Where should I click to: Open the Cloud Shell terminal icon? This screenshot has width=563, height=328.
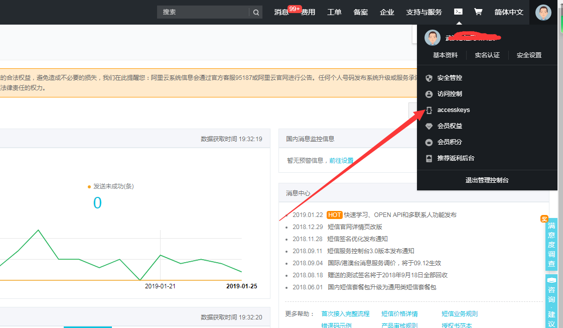pyautogui.click(x=458, y=12)
